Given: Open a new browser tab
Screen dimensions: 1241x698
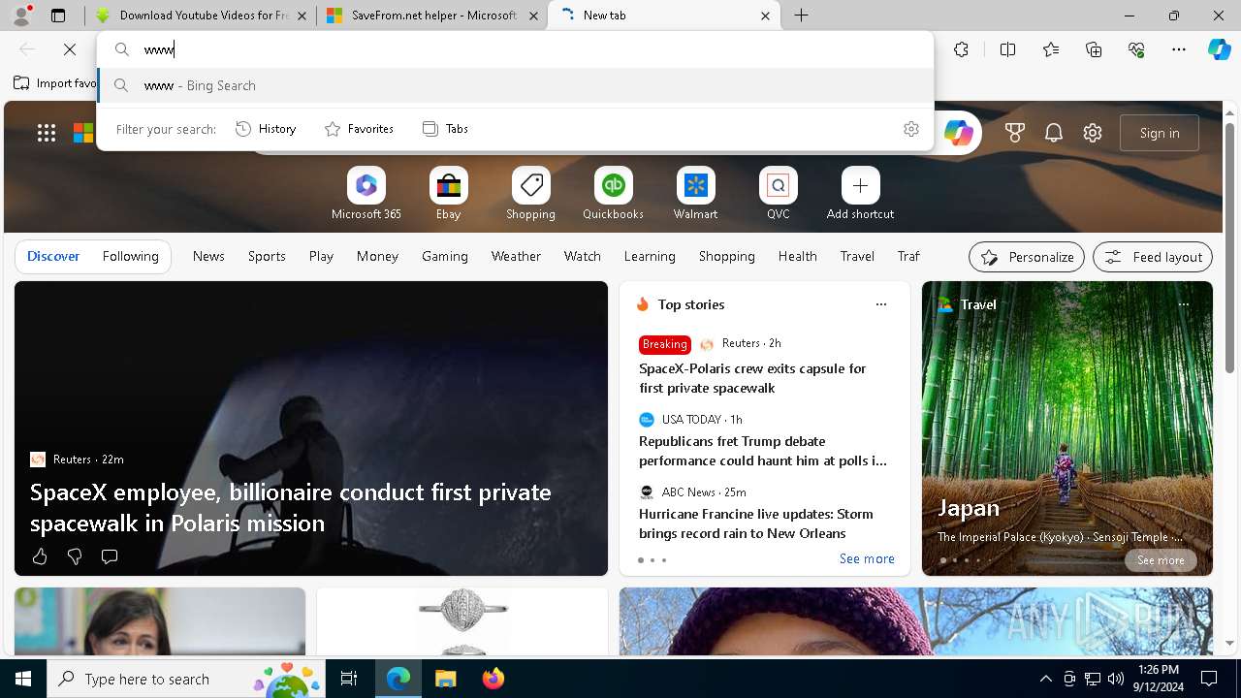Looking at the screenshot, I should point(802,16).
